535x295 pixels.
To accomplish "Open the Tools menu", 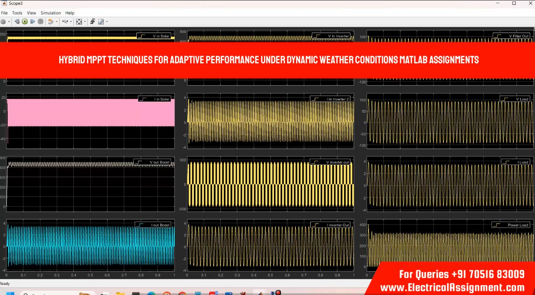I will point(17,13).
